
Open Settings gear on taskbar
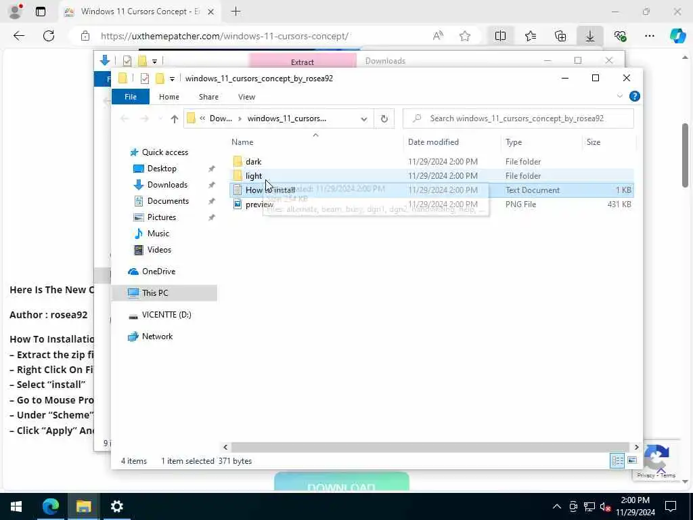(x=116, y=506)
